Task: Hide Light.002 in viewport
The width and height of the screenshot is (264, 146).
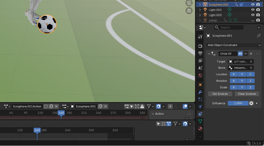Action: 253,10
